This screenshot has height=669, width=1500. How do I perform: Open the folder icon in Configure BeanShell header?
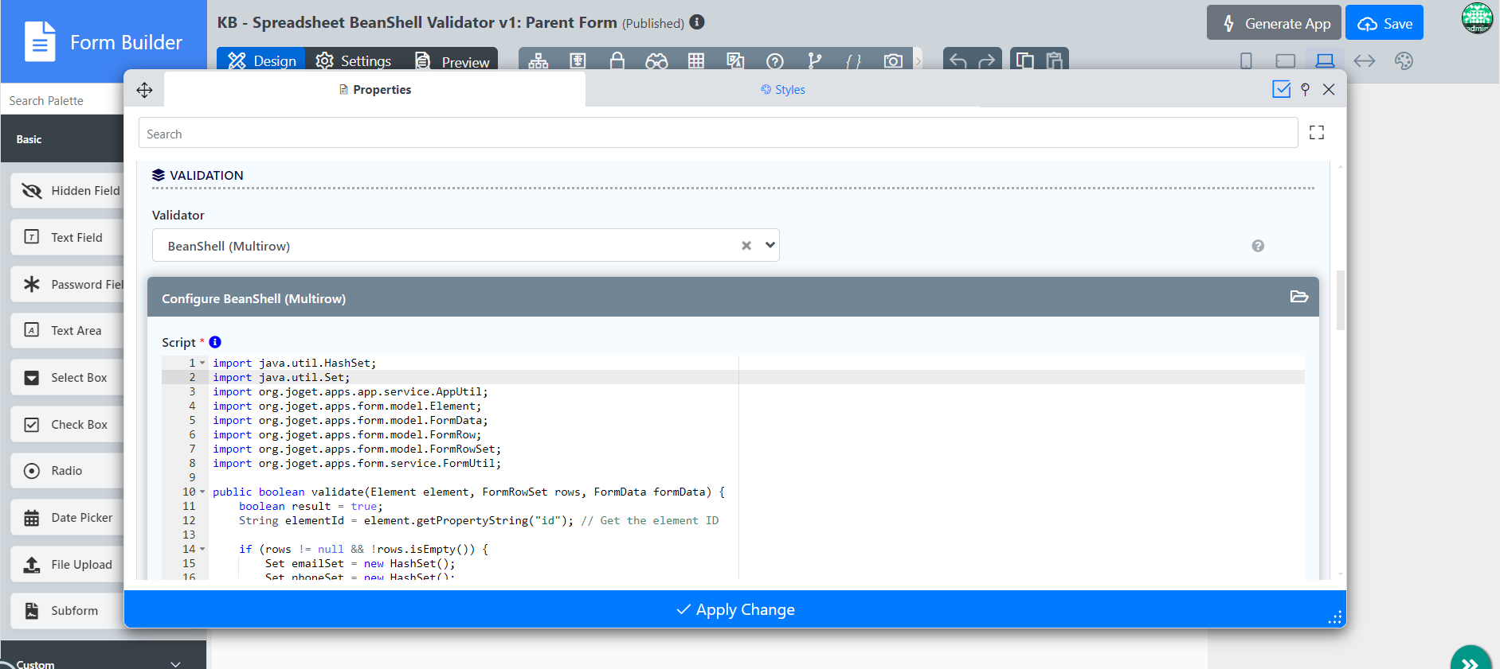(1298, 297)
